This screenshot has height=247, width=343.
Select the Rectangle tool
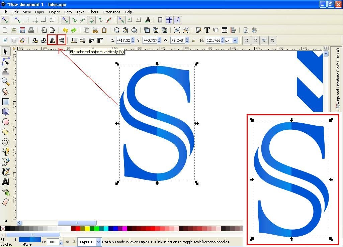[5, 102]
